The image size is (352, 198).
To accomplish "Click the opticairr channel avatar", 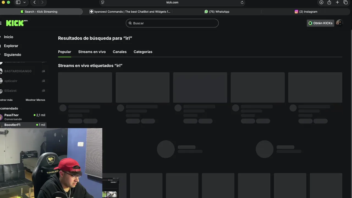I will tap(1, 81).
